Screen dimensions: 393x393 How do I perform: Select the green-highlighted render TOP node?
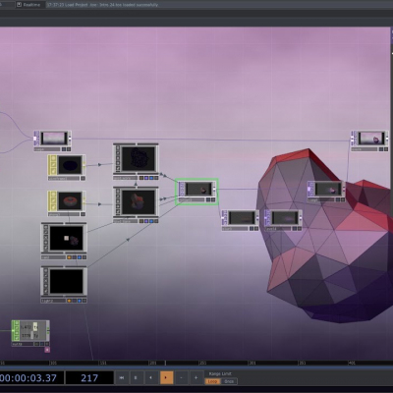click(x=196, y=192)
